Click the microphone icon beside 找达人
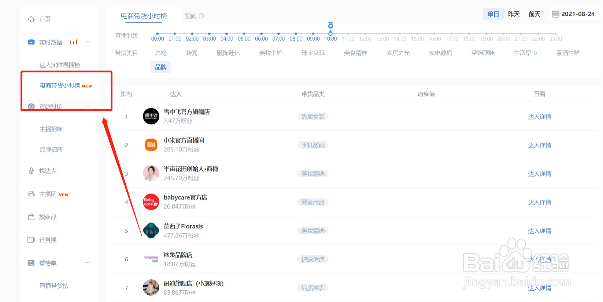 (32, 171)
